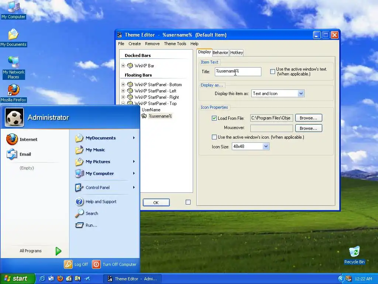Click the system tray clock
This screenshot has width=378, height=284.
click(363, 279)
